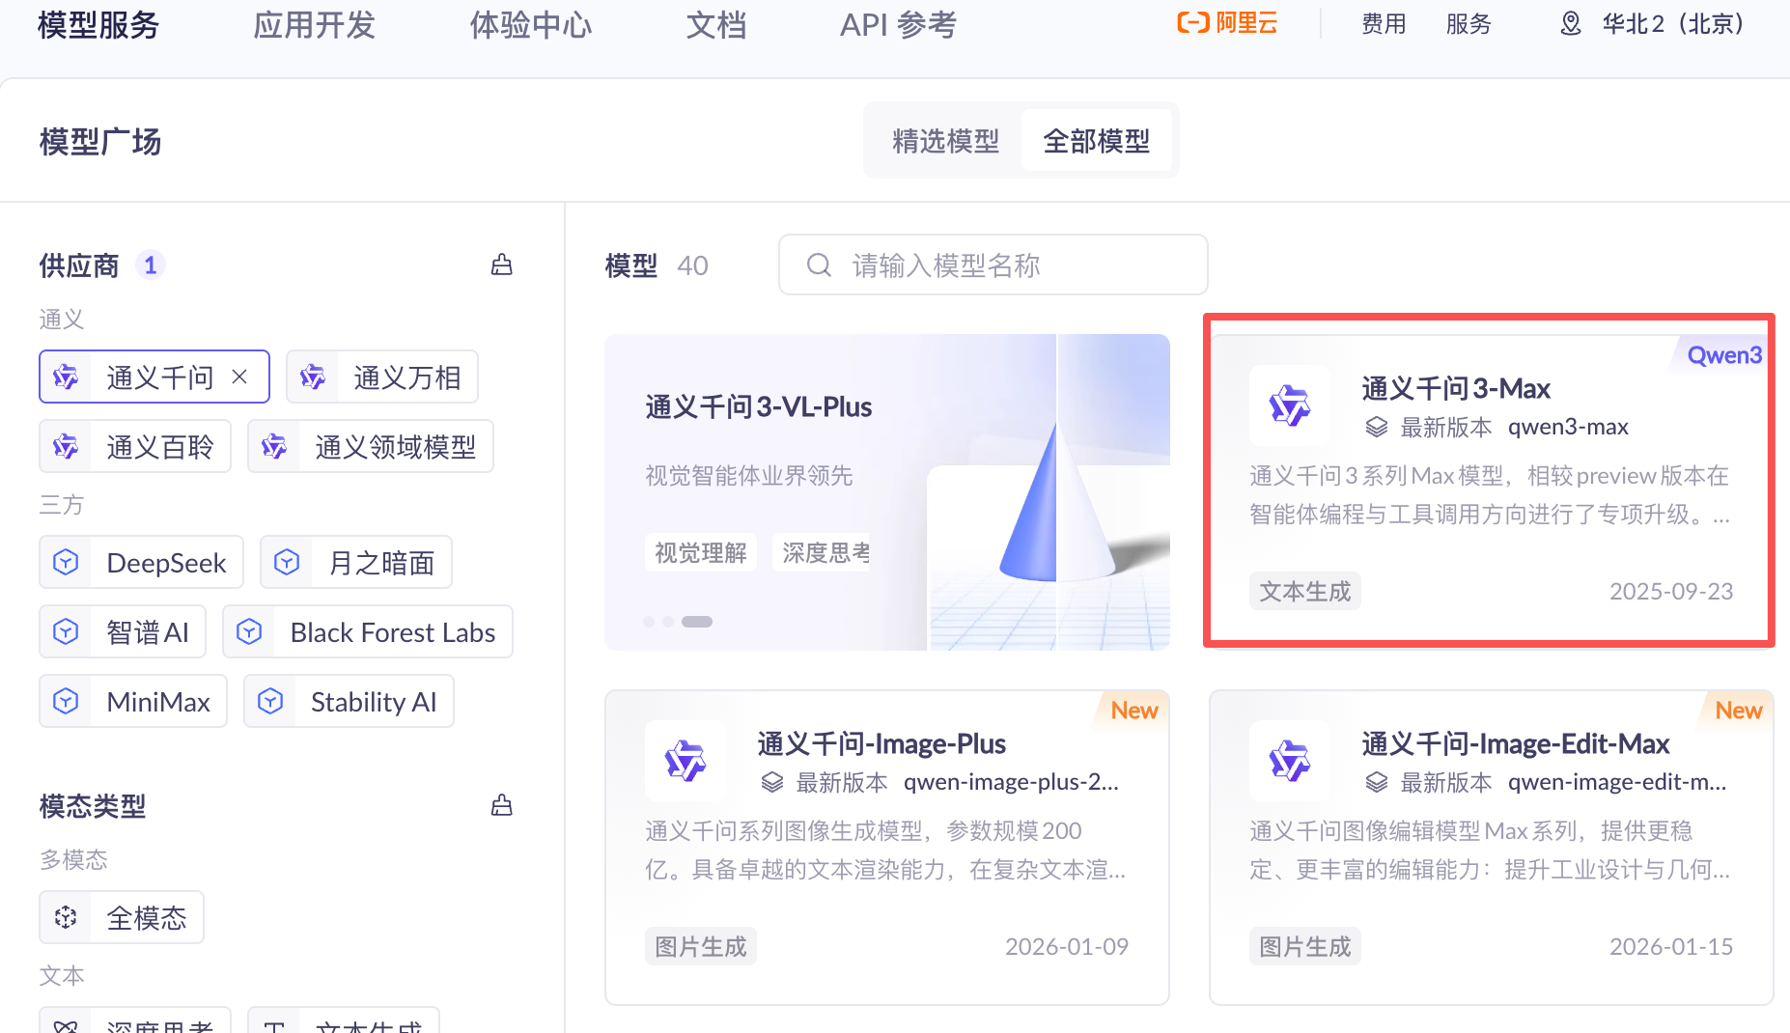This screenshot has height=1033, width=1790.
Task: Open the 通义千问-Image-Plus card title
Action: (881, 743)
